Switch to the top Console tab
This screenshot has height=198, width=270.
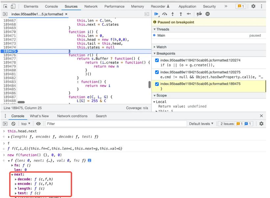[x=51, y=7]
